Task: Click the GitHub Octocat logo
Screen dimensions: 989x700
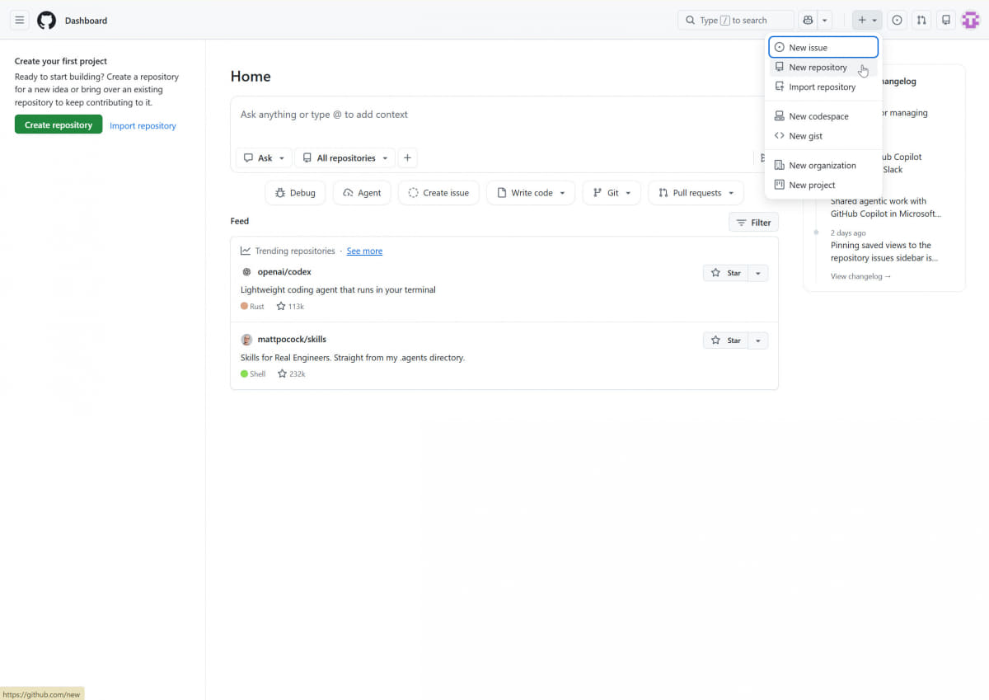Action: [x=46, y=20]
